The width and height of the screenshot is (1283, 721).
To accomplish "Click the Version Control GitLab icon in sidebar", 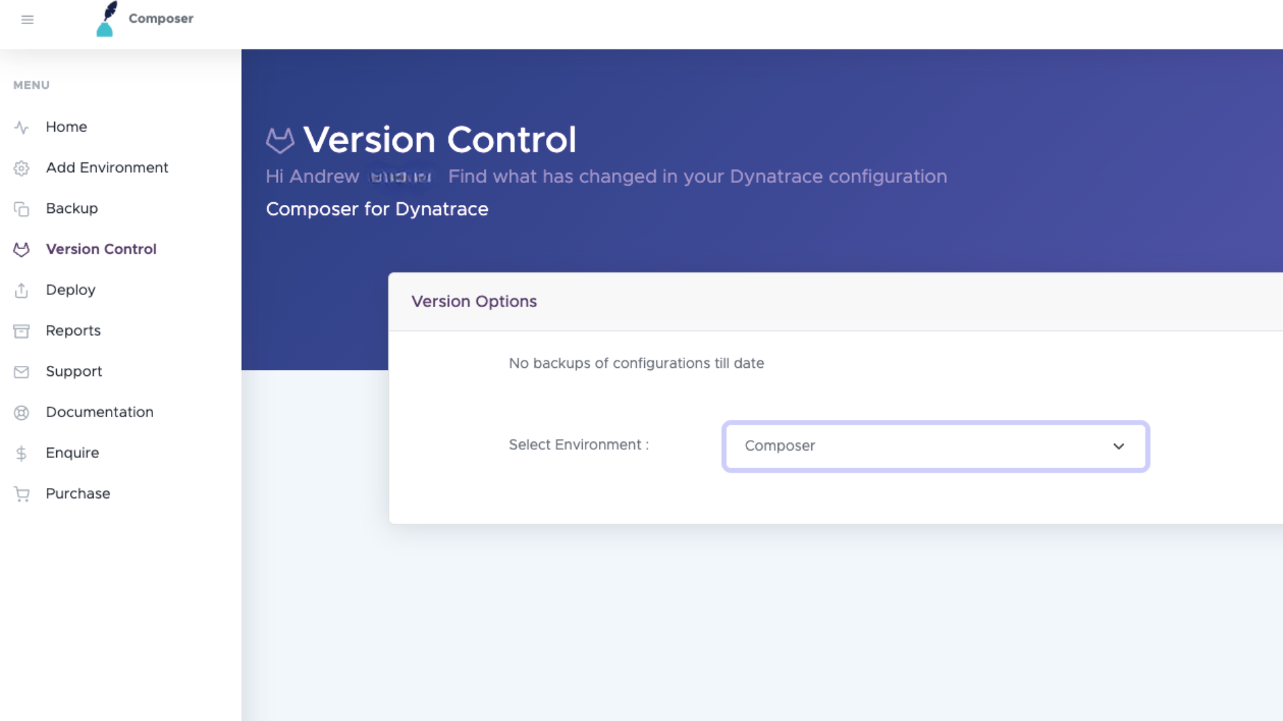I will pos(21,250).
